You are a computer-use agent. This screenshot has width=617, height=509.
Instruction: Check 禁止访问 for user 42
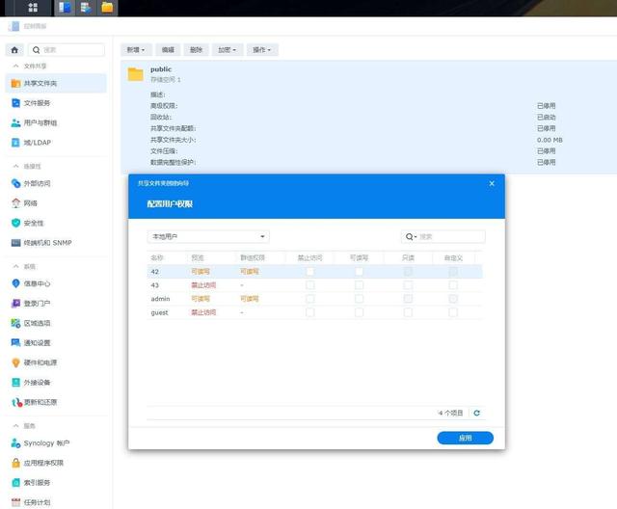[x=310, y=272]
